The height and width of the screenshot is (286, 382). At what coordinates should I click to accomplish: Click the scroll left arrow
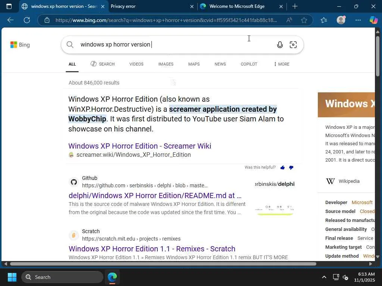pos(6,264)
